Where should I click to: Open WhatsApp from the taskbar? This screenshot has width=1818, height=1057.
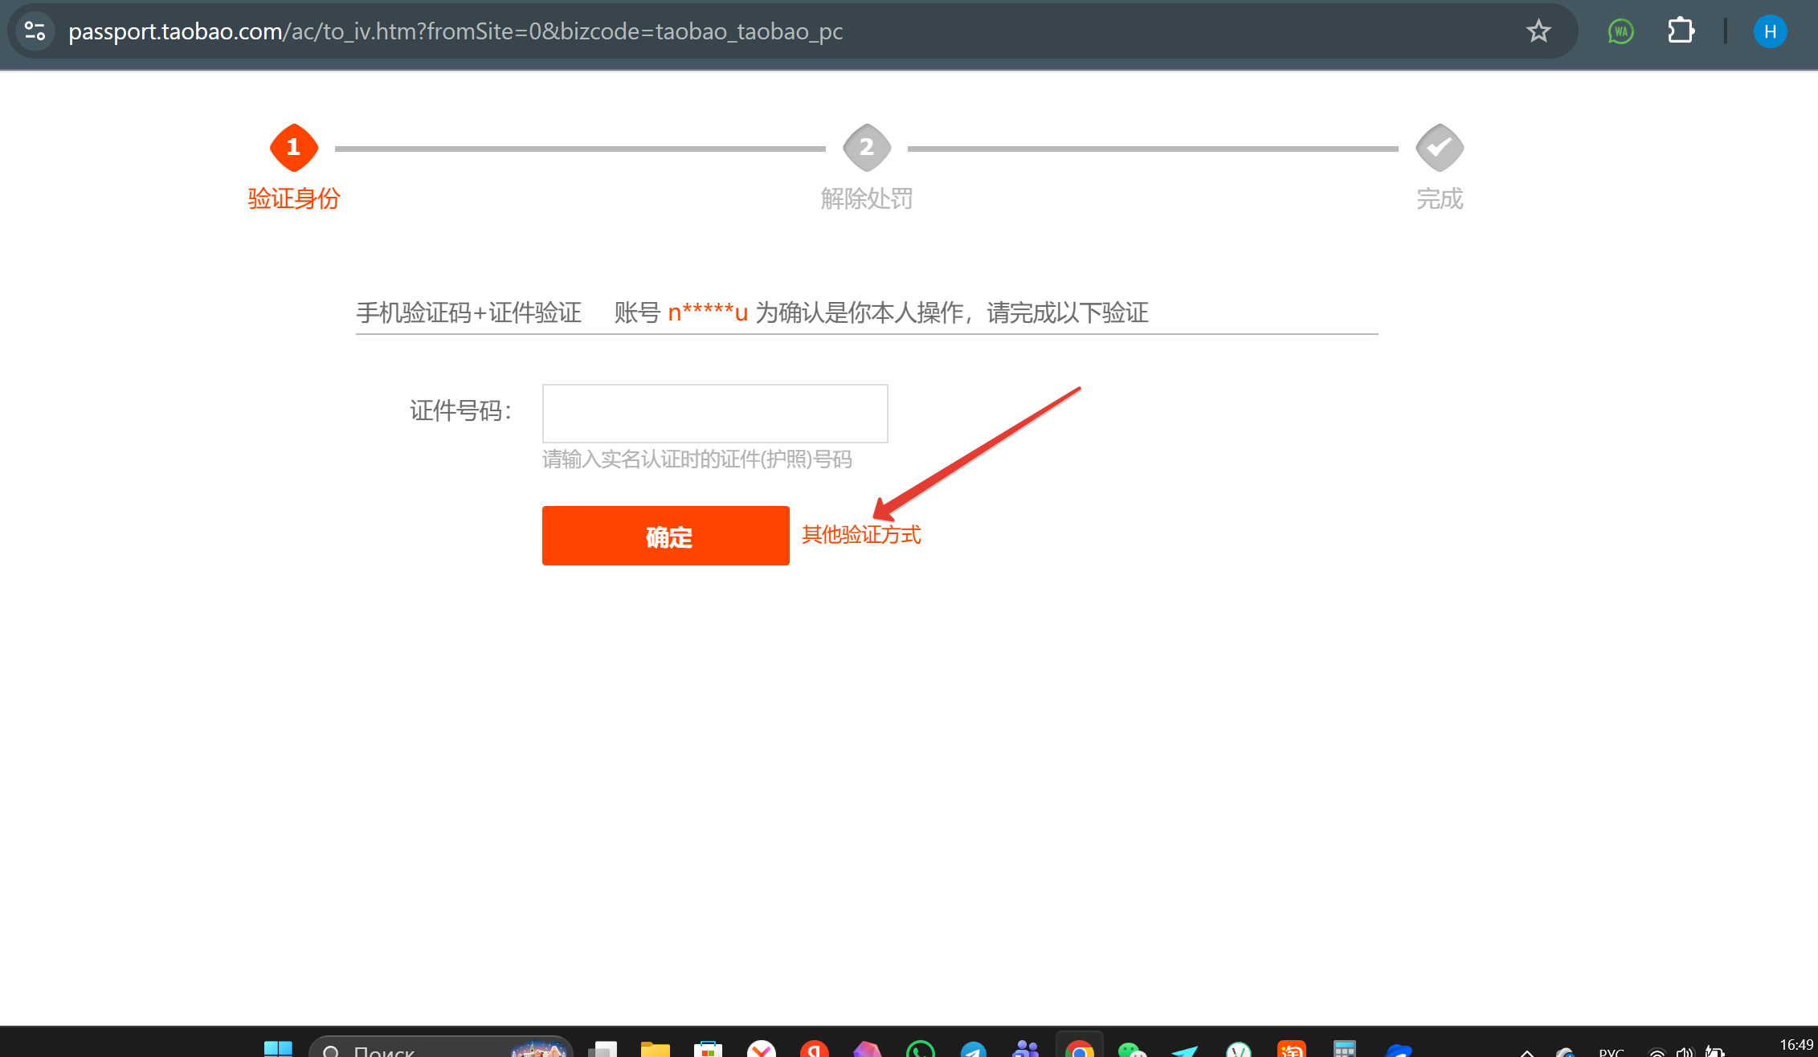(x=920, y=1049)
